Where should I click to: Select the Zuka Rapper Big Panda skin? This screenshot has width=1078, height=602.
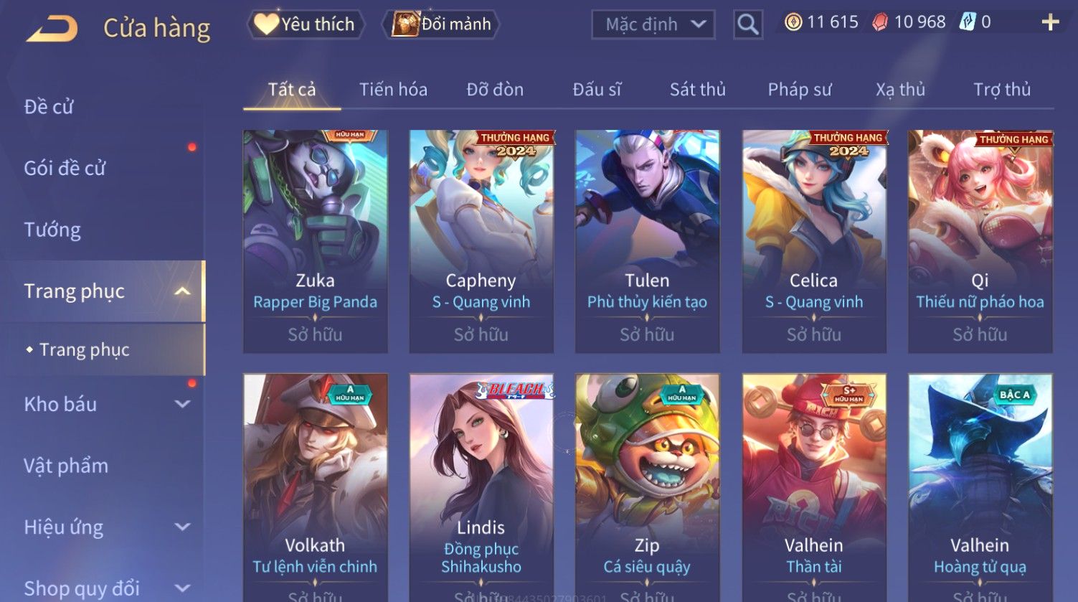(316, 241)
